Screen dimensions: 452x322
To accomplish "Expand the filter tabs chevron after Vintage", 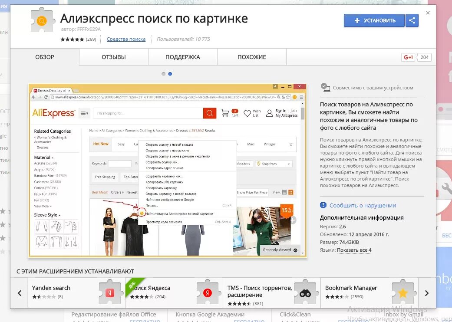I will click(x=290, y=145).
